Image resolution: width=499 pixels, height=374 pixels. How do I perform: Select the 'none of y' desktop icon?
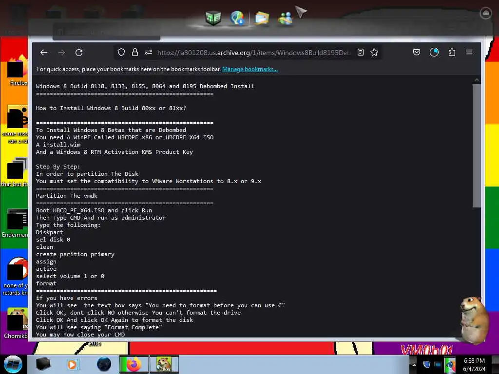tap(15, 276)
